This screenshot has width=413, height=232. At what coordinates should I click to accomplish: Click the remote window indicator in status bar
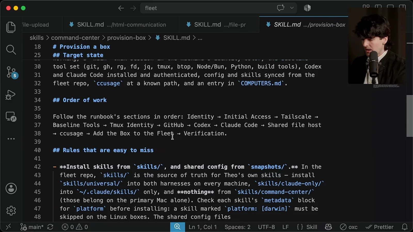click(8, 227)
